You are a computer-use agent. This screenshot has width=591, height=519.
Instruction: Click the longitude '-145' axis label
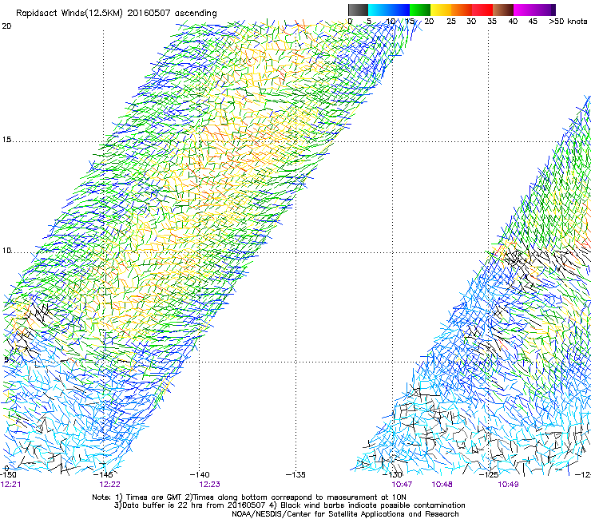pyautogui.click(x=103, y=474)
